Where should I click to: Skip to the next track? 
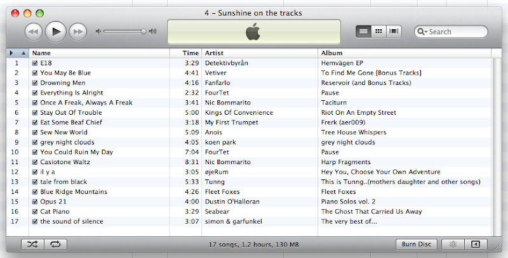[x=78, y=32]
